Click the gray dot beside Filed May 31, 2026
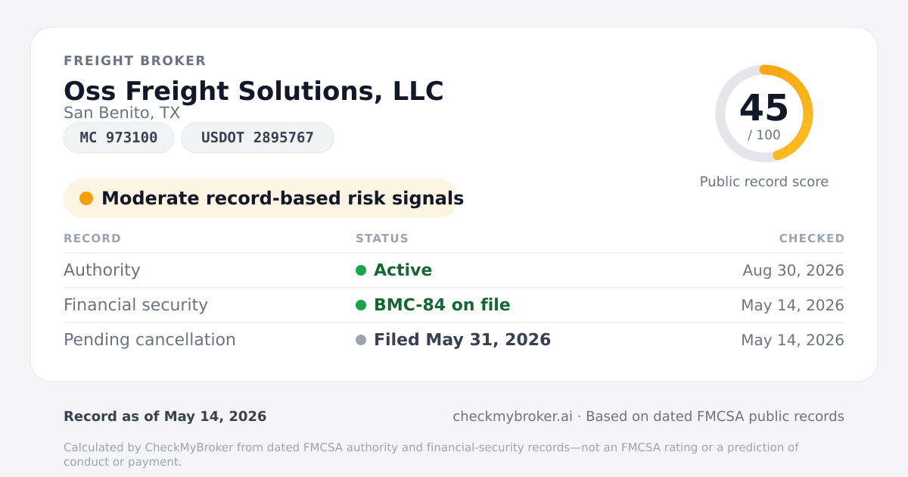The height and width of the screenshot is (477, 908). (x=361, y=340)
